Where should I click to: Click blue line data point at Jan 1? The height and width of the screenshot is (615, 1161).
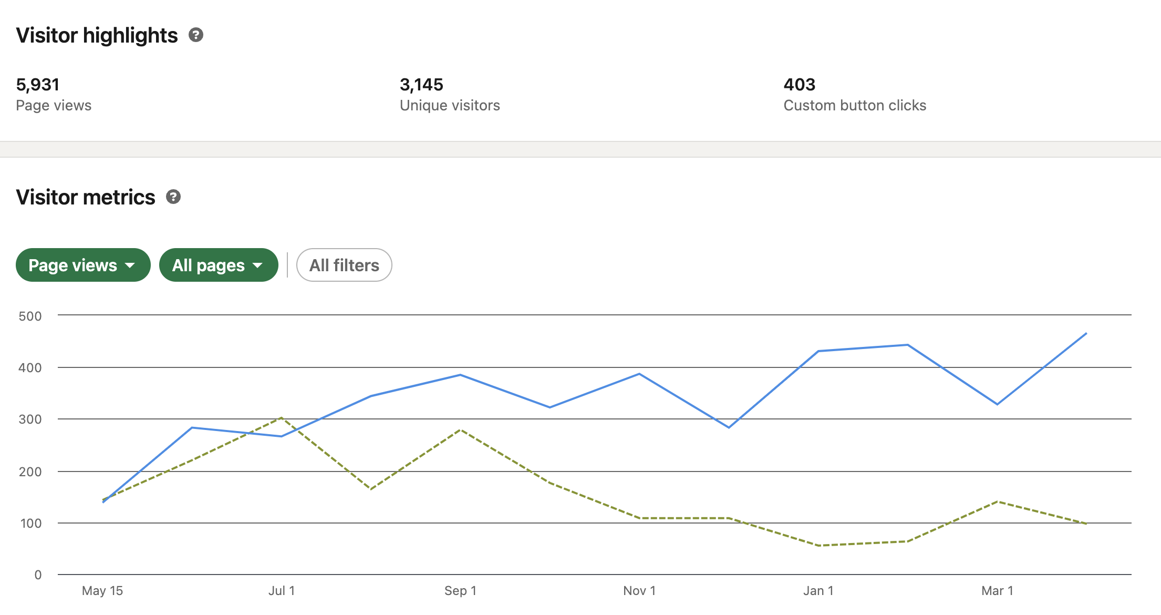point(818,351)
